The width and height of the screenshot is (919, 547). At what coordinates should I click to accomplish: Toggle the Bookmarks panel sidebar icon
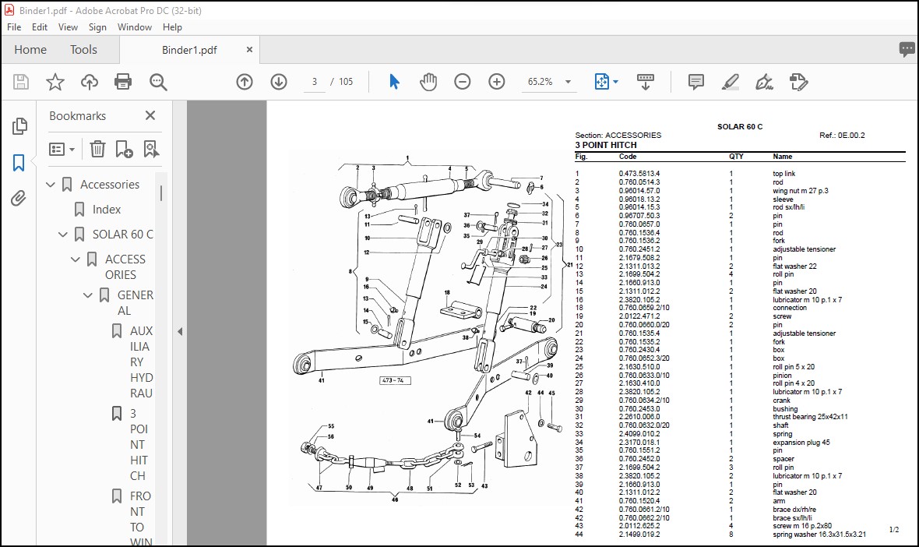point(19,162)
